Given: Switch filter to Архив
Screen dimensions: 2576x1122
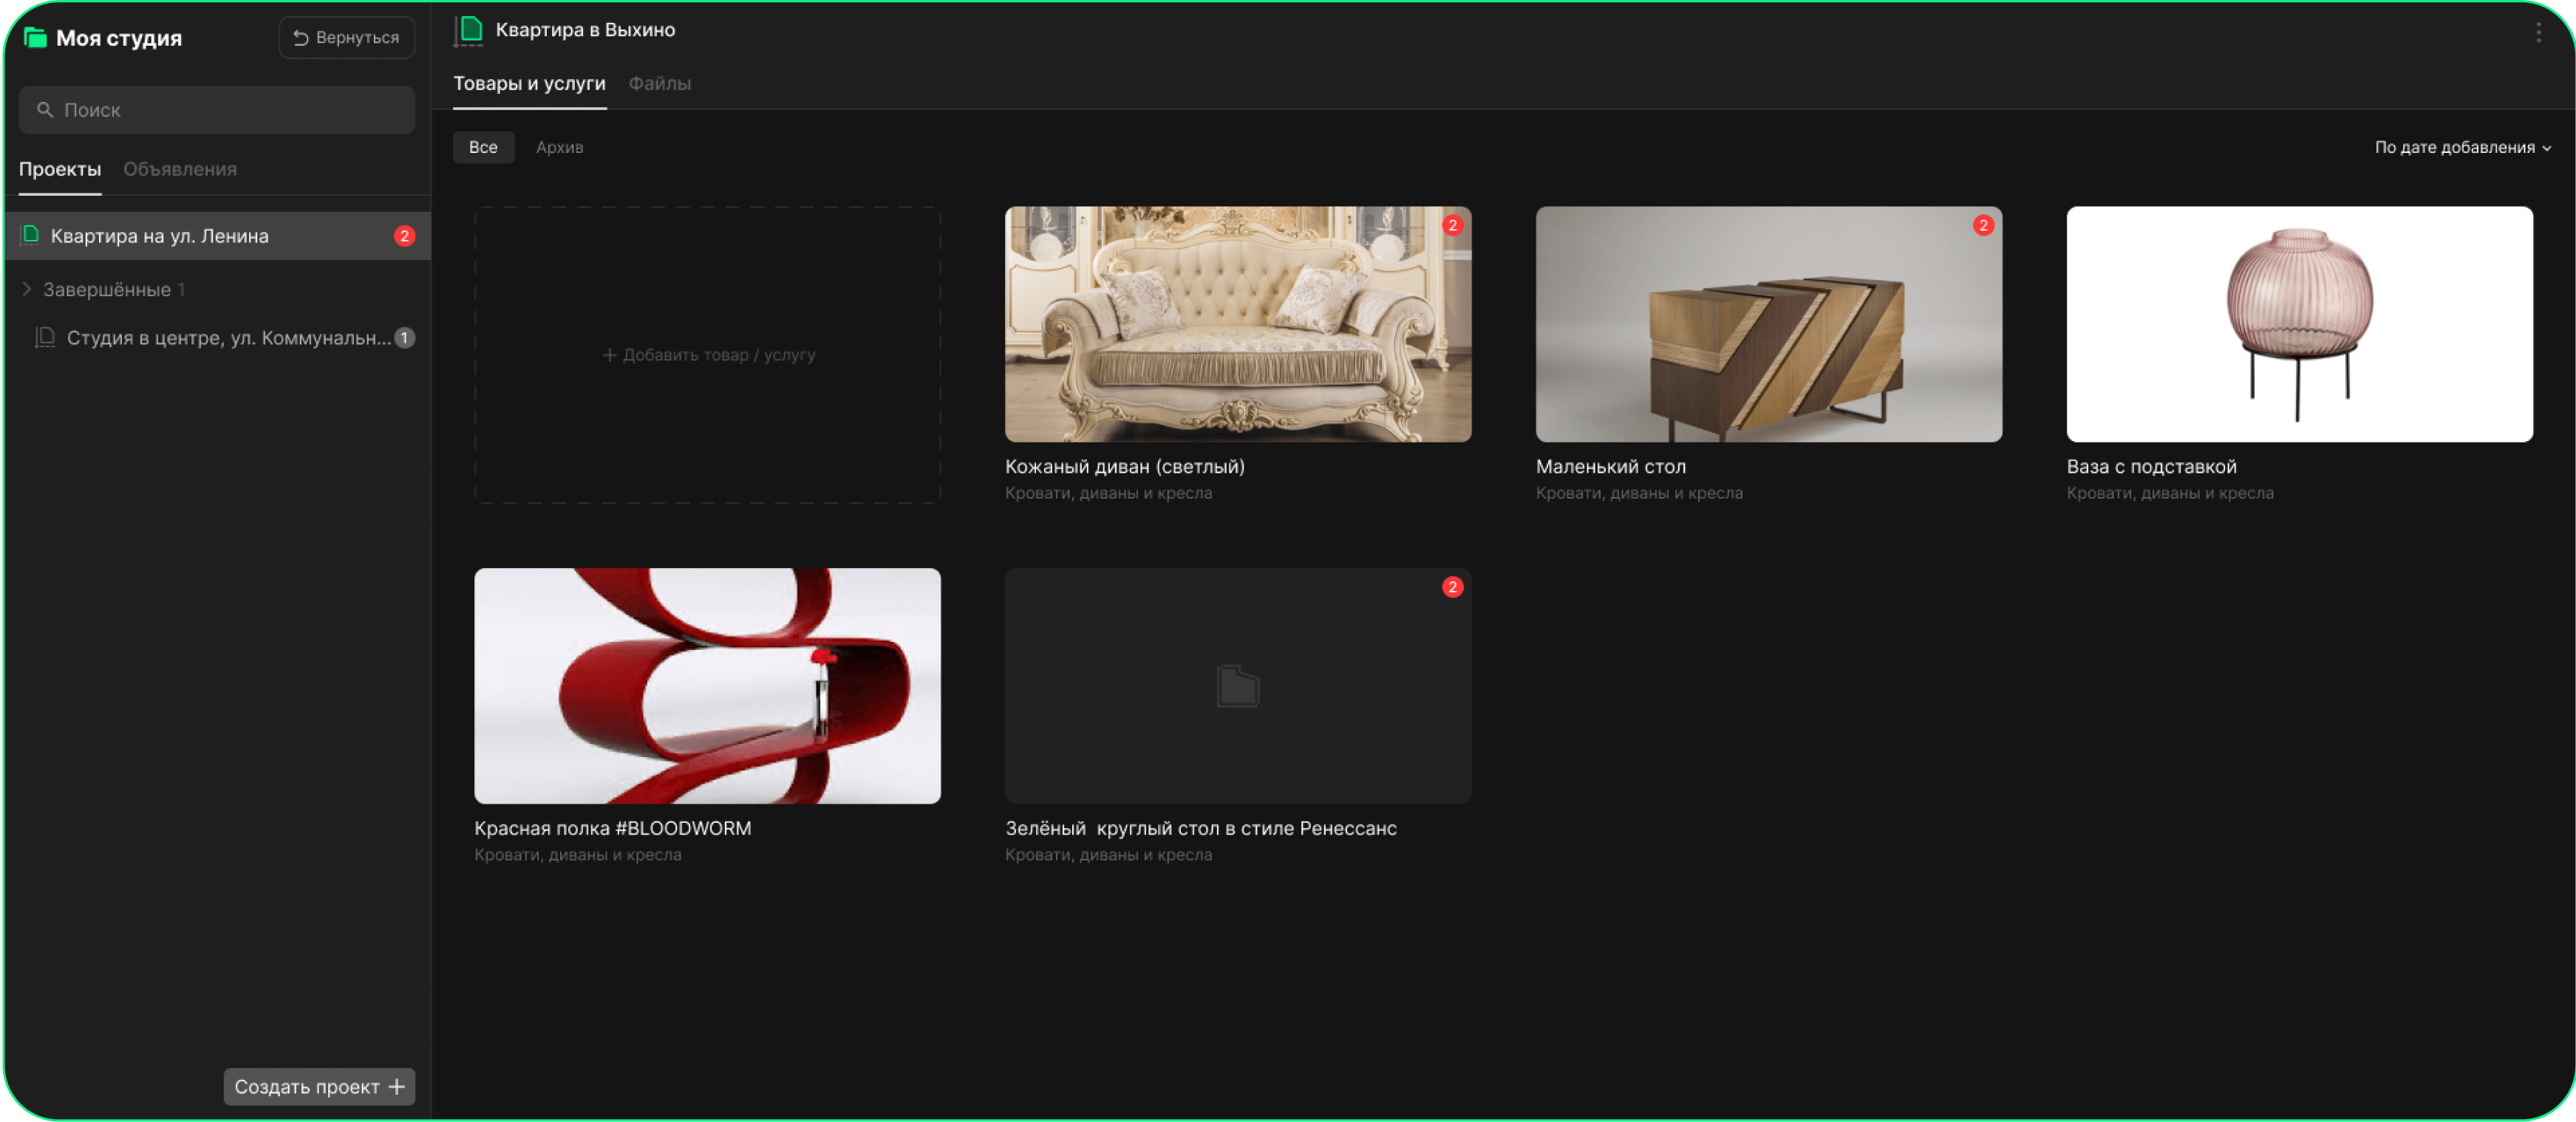Looking at the screenshot, I should [x=559, y=147].
